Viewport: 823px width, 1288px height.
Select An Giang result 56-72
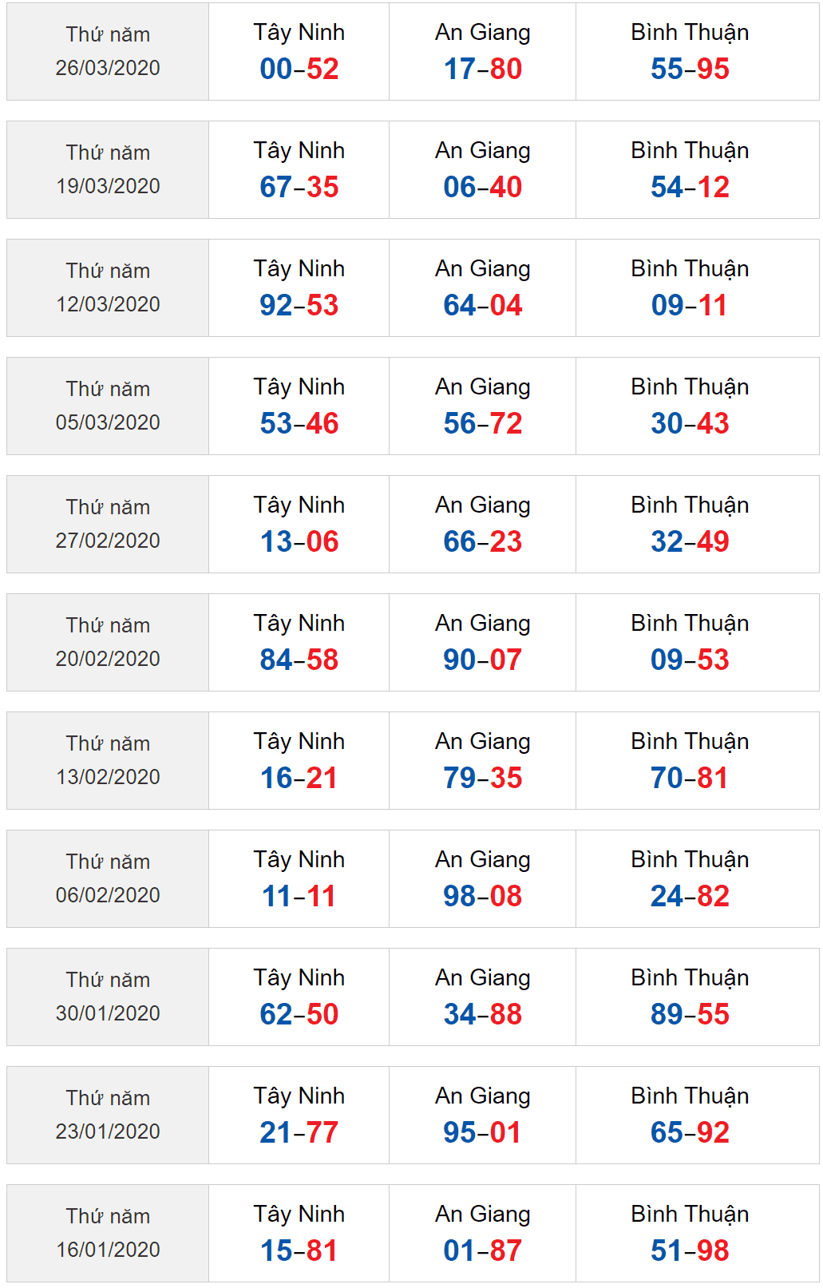click(x=482, y=423)
